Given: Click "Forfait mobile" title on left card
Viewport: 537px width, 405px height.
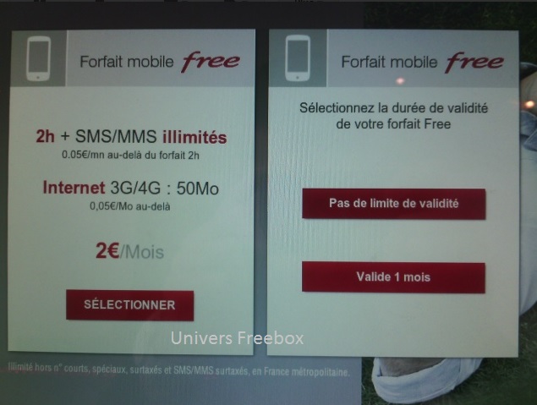Looking at the screenshot, I should 127,62.
